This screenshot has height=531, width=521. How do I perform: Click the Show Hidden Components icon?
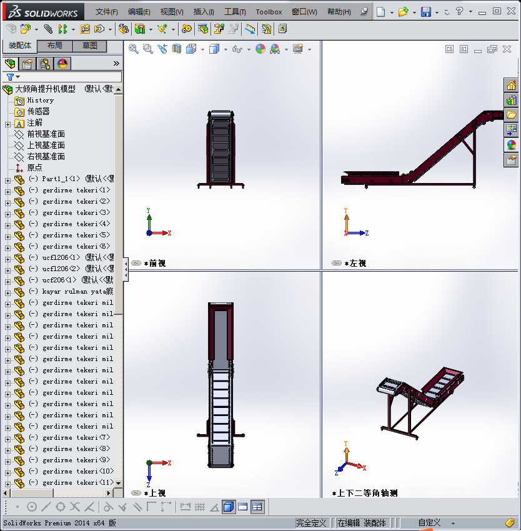123,29
